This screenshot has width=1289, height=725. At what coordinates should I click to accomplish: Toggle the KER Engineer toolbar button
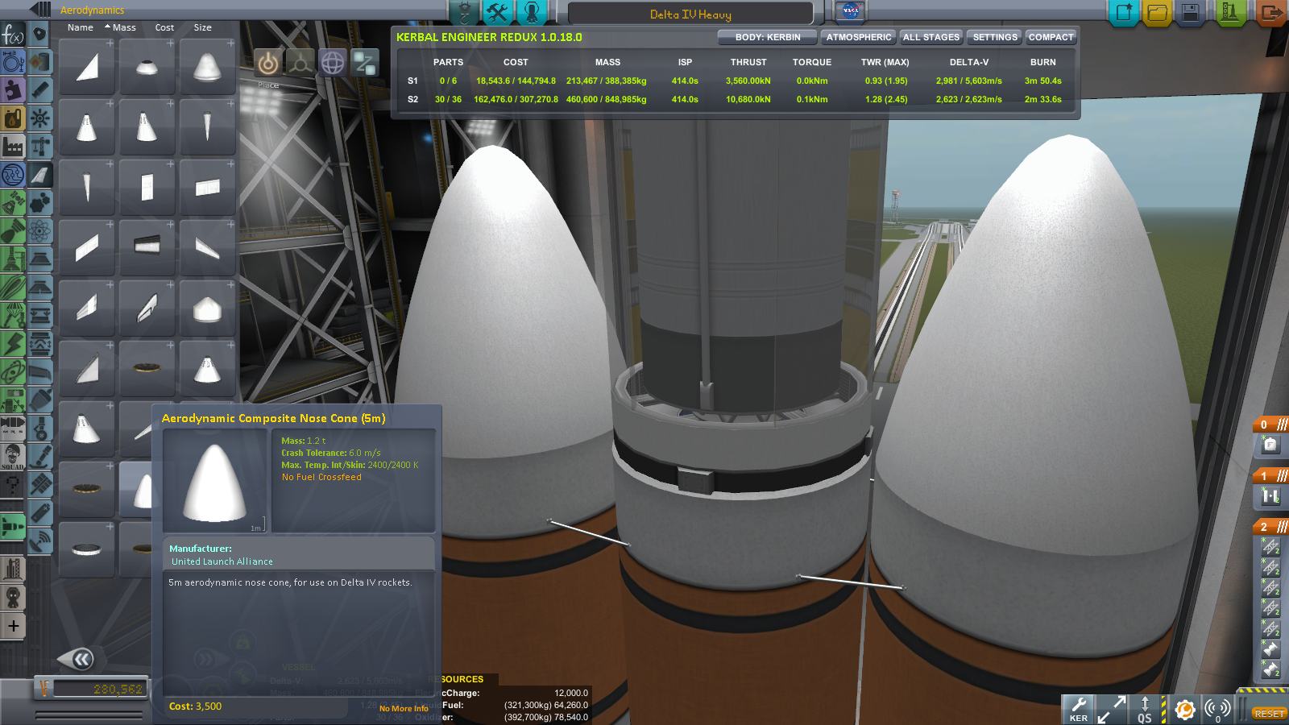1078,709
